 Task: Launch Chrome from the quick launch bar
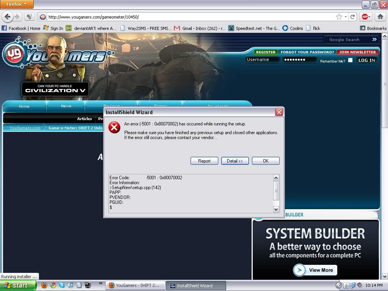click(x=53, y=285)
